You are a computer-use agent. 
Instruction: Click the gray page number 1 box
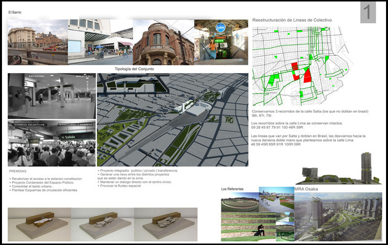[x=368, y=13]
